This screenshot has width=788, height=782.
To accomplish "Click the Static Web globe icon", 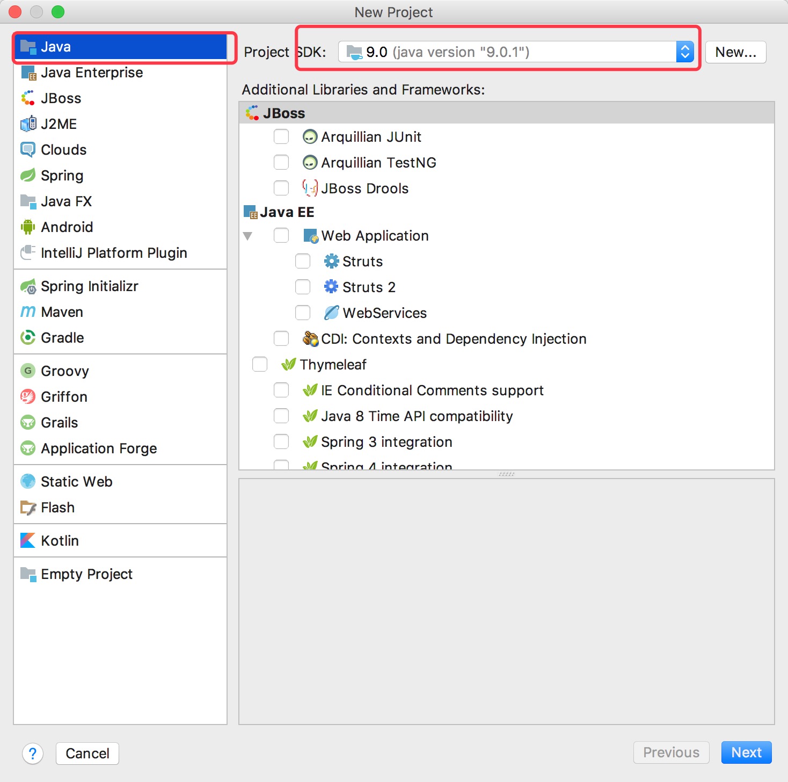I will pyautogui.click(x=28, y=482).
